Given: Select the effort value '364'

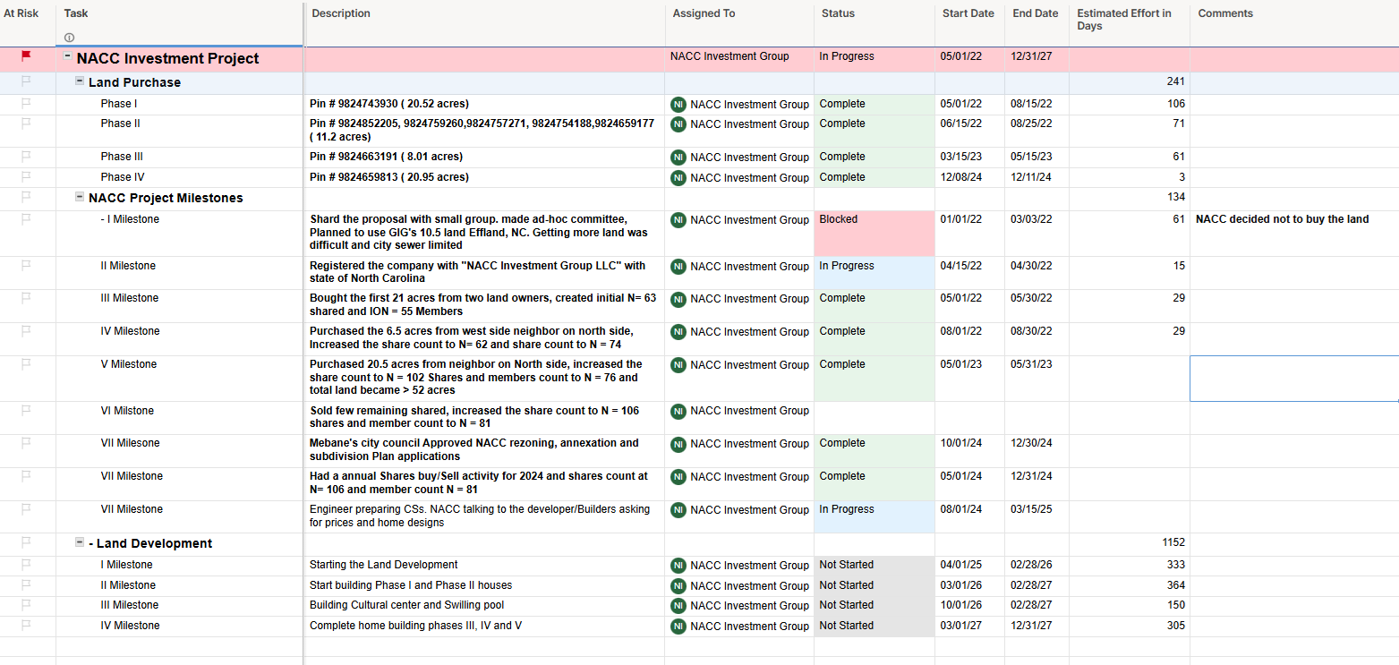Looking at the screenshot, I should [1176, 585].
